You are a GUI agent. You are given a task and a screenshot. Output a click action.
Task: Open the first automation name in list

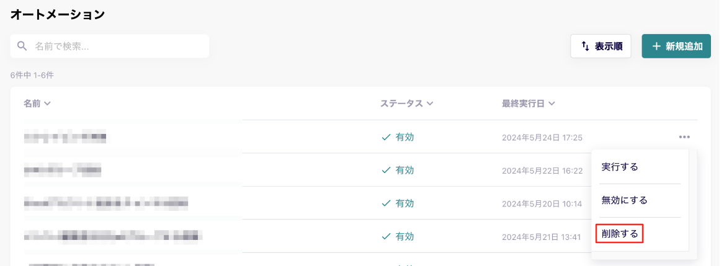pos(65,137)
